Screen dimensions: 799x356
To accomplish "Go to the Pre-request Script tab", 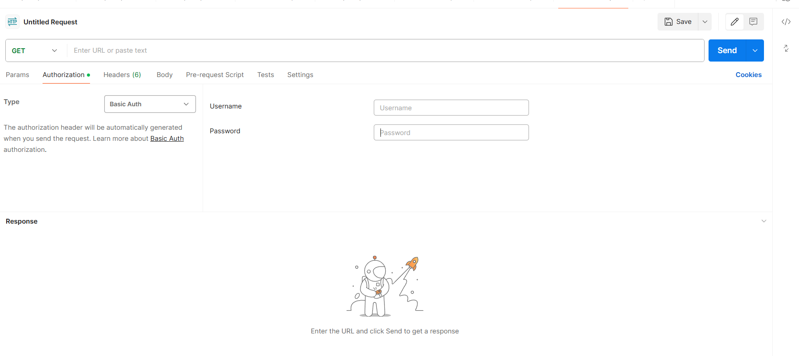I will (x=215, y=75).
